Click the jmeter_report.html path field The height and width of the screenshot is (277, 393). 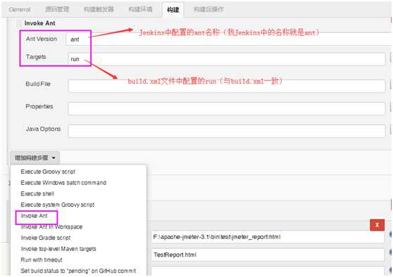pyautogui.click(x=268, y=237)
